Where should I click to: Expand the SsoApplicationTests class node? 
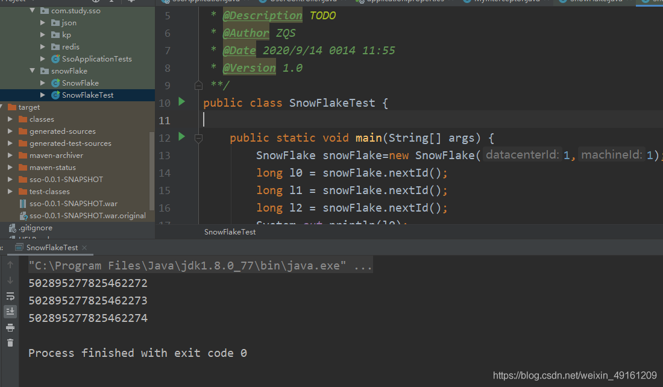click(x=43, y=59)
